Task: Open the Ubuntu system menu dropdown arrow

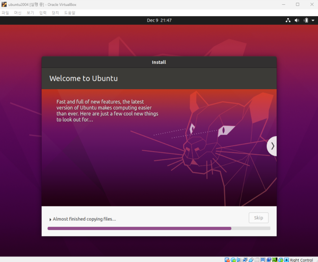Action: click(313, 20)
